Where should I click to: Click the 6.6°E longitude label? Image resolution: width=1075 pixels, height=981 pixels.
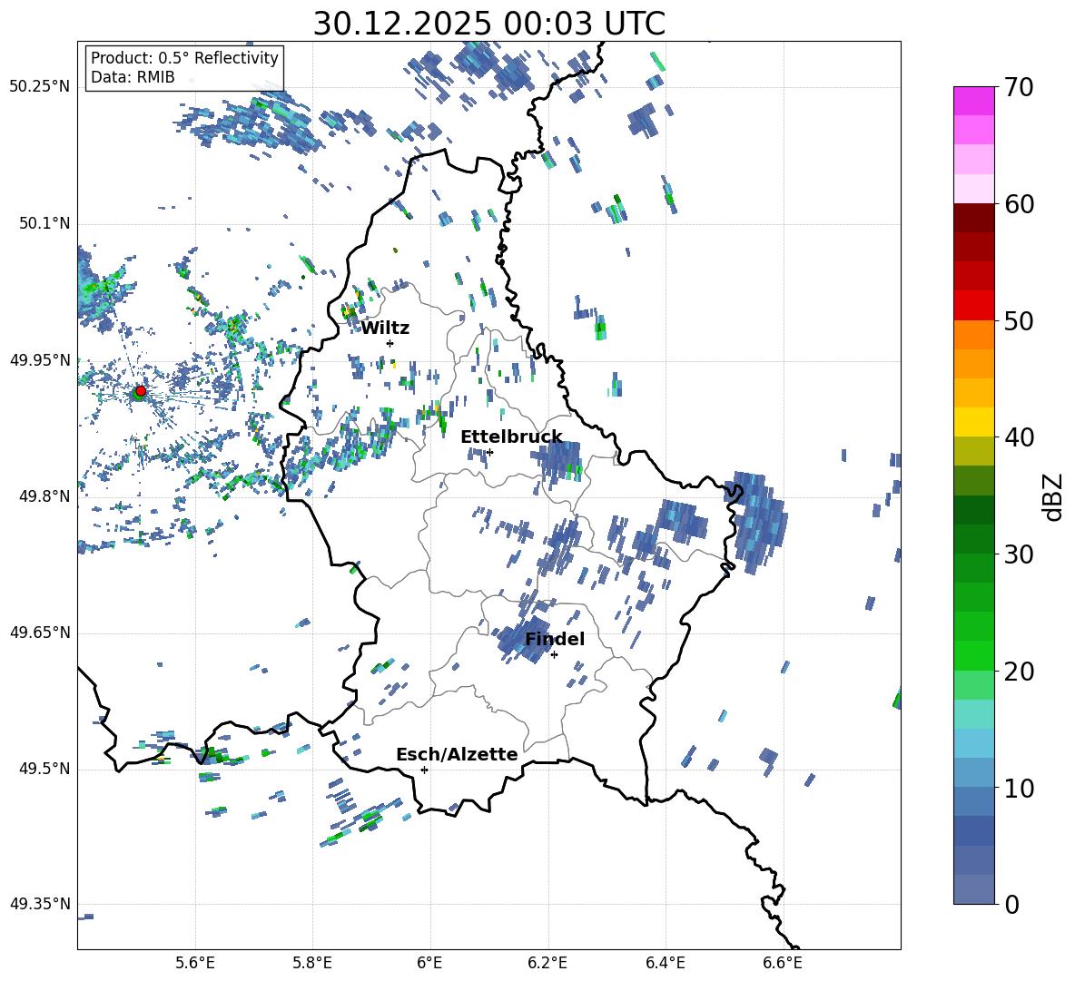tap(783, 963)
